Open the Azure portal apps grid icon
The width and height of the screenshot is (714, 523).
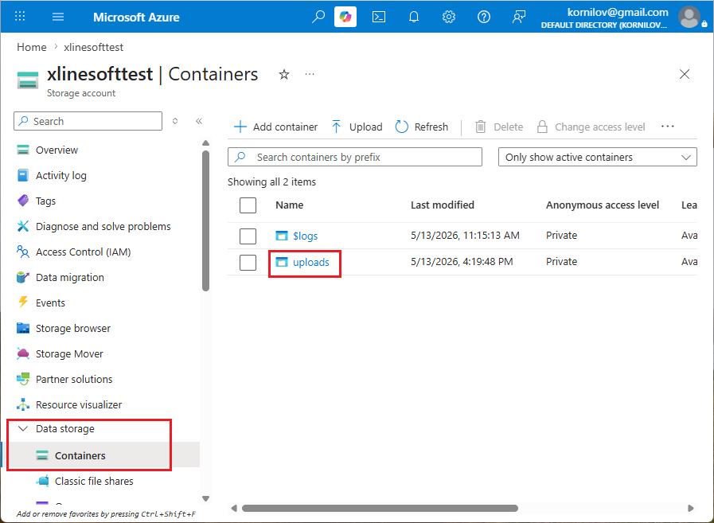tap(20, 17)
